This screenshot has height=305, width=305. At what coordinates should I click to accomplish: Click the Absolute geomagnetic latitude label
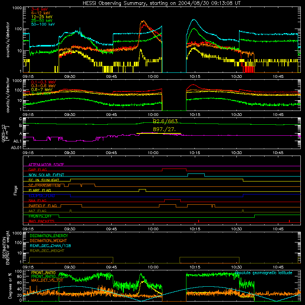pos(263,273)
